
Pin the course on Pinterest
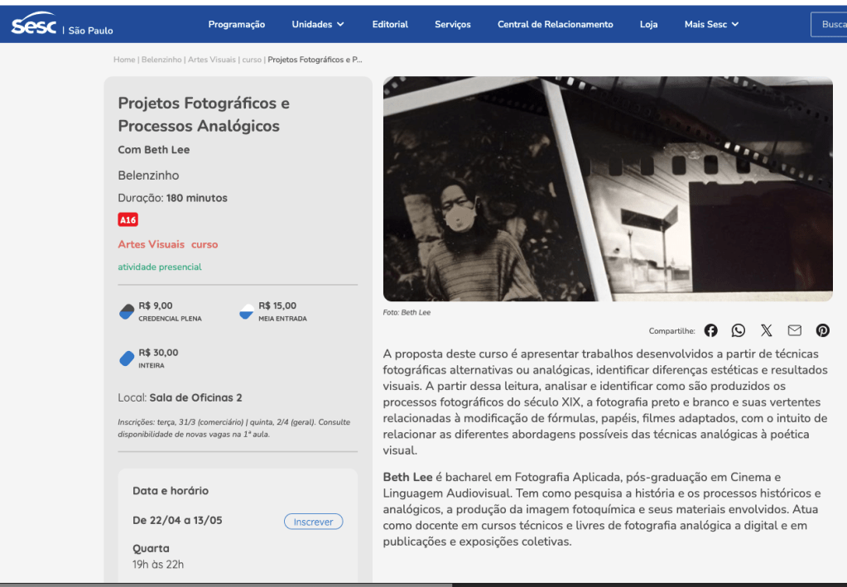(x=822, y=330)
